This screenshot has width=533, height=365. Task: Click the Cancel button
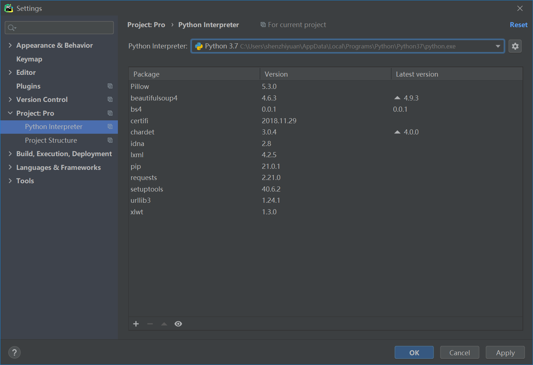(x=460, y=352)
